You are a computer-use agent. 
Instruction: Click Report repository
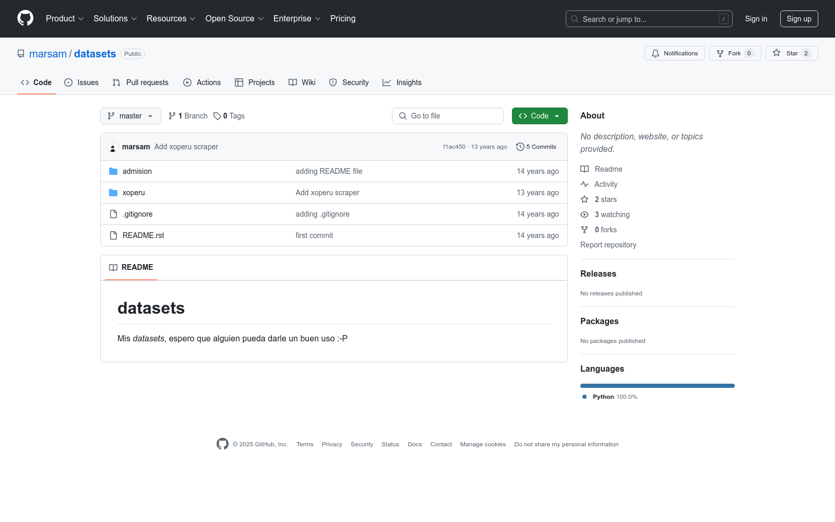coord(609,245)
